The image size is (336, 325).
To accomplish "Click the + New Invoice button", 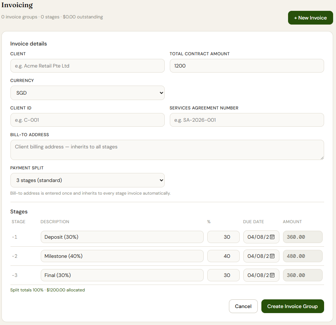I will click(310, 18).
